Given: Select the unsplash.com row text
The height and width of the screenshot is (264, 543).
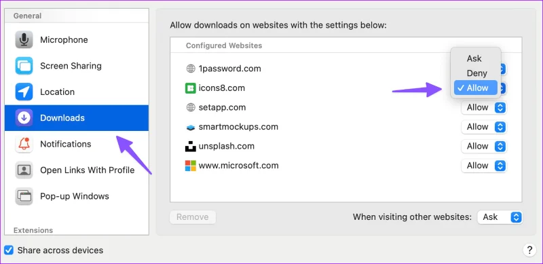Looking at the screenshot, I should (227, 146).
